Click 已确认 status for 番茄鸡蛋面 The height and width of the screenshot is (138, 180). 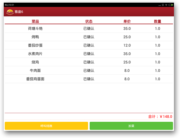click(x=89, y=79)
